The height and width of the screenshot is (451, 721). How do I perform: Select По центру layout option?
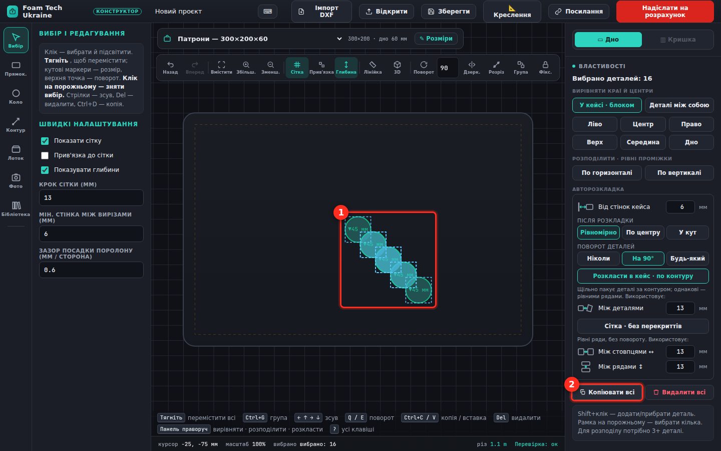pyautogui.click(x=643, y=233)
